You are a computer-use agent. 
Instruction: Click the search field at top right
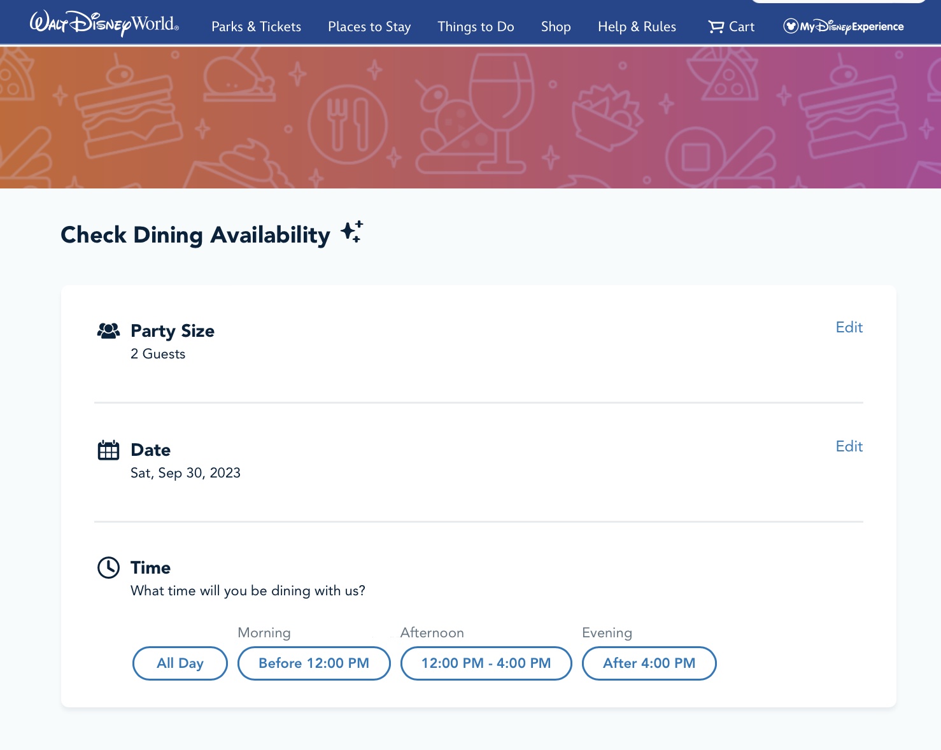coord(839,3)
